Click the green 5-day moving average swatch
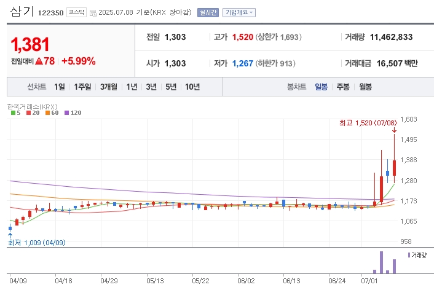This screenshot has width=434, height=306. [x=13, y=113]
